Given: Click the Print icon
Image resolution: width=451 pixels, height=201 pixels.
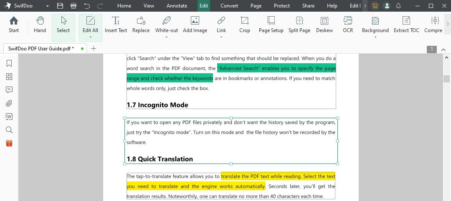Looking at the screenshot, I should point(73,6).
